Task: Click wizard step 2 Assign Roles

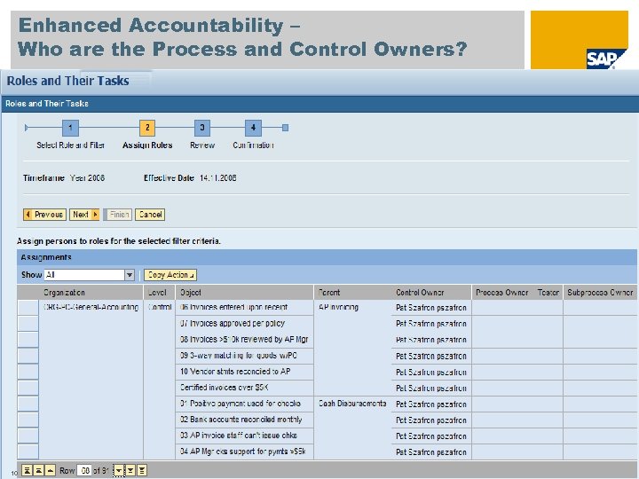Action: click(147, 128)
